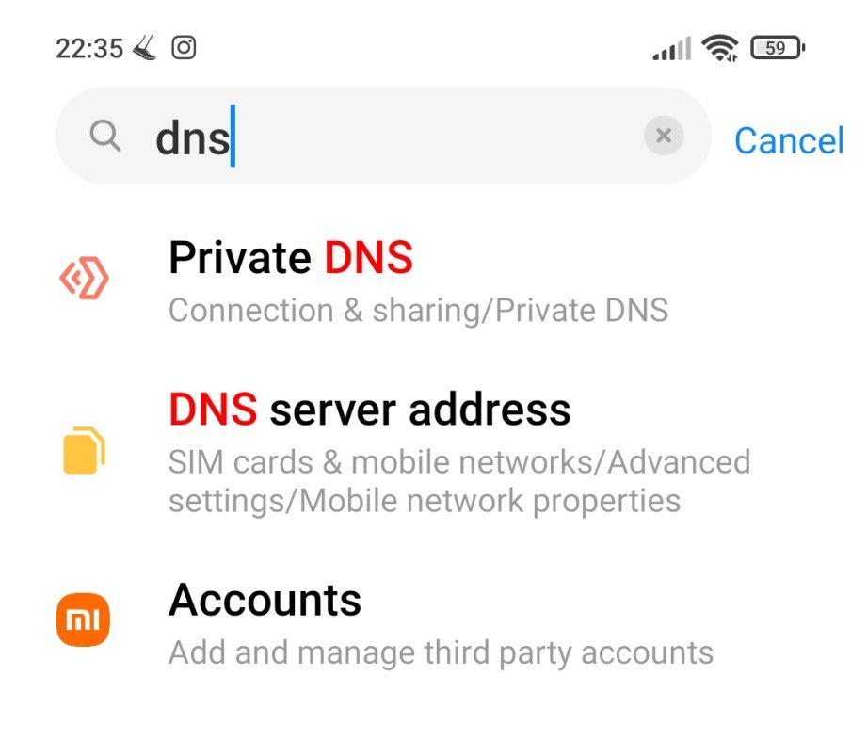Tap the Wi-Fi icon in status bar
Viewport: 867px width, 756px height.
point(720,47)
